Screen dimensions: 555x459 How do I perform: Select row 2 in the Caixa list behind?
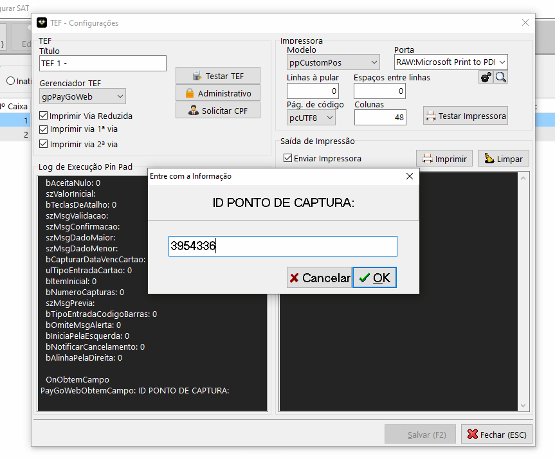[15, 134]
